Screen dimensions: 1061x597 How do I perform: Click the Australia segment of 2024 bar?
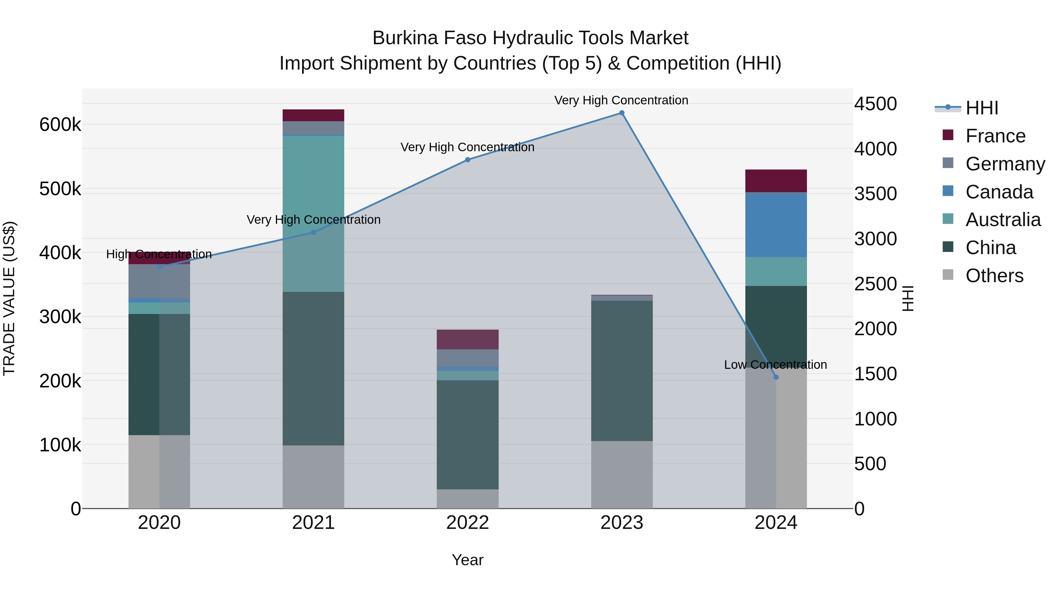click(776, 272)
